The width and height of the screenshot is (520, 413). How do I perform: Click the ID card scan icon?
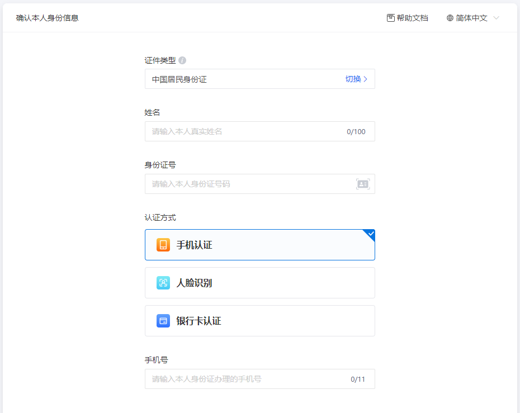pos(363,184)
